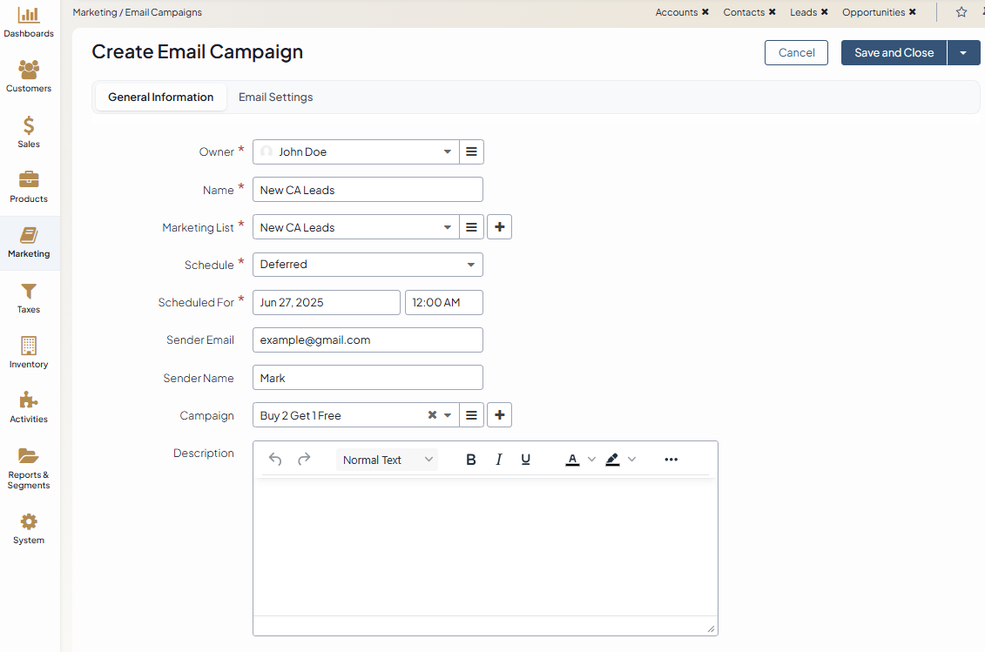
Task: Expand the Save and Close arrow menu
Action: pyautogui.click(x=963, y=53)
